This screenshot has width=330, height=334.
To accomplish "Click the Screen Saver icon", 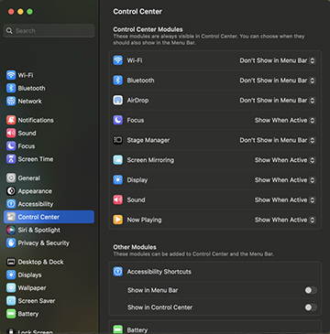I will click(x=11, y=301).
